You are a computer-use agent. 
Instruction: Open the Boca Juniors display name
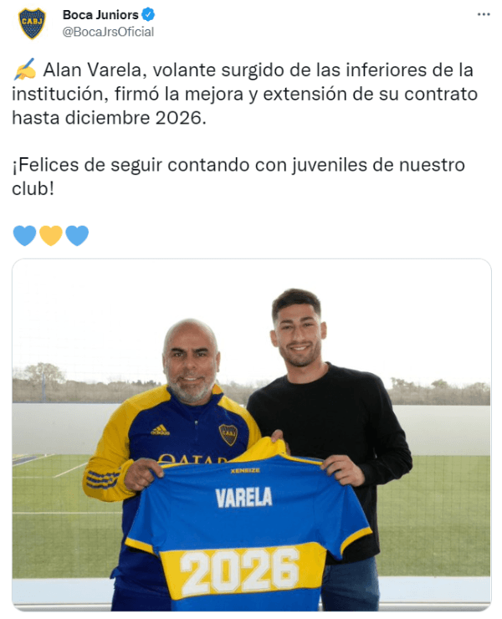click(100, 15)
